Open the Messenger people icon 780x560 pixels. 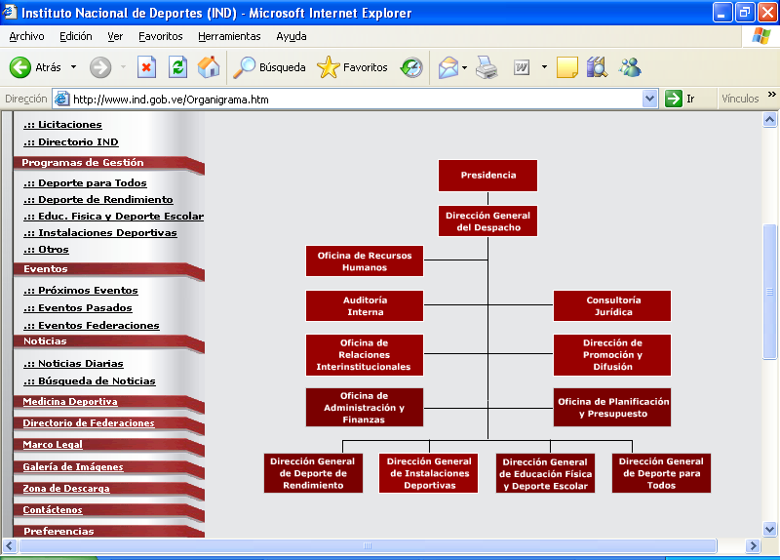[x=630, y=67]
